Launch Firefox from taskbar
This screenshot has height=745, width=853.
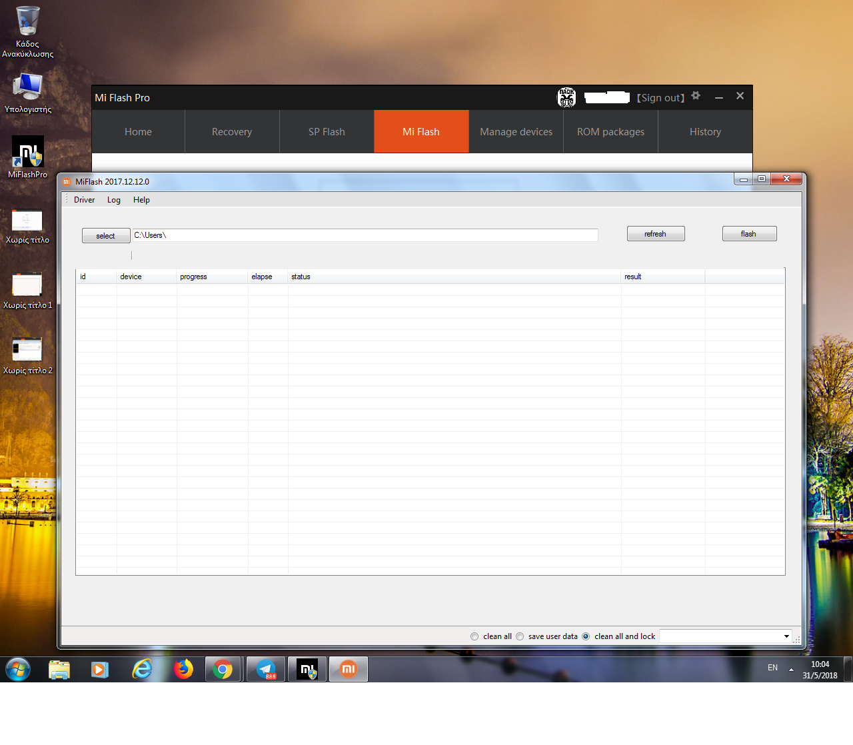click(x=183, y=669)
